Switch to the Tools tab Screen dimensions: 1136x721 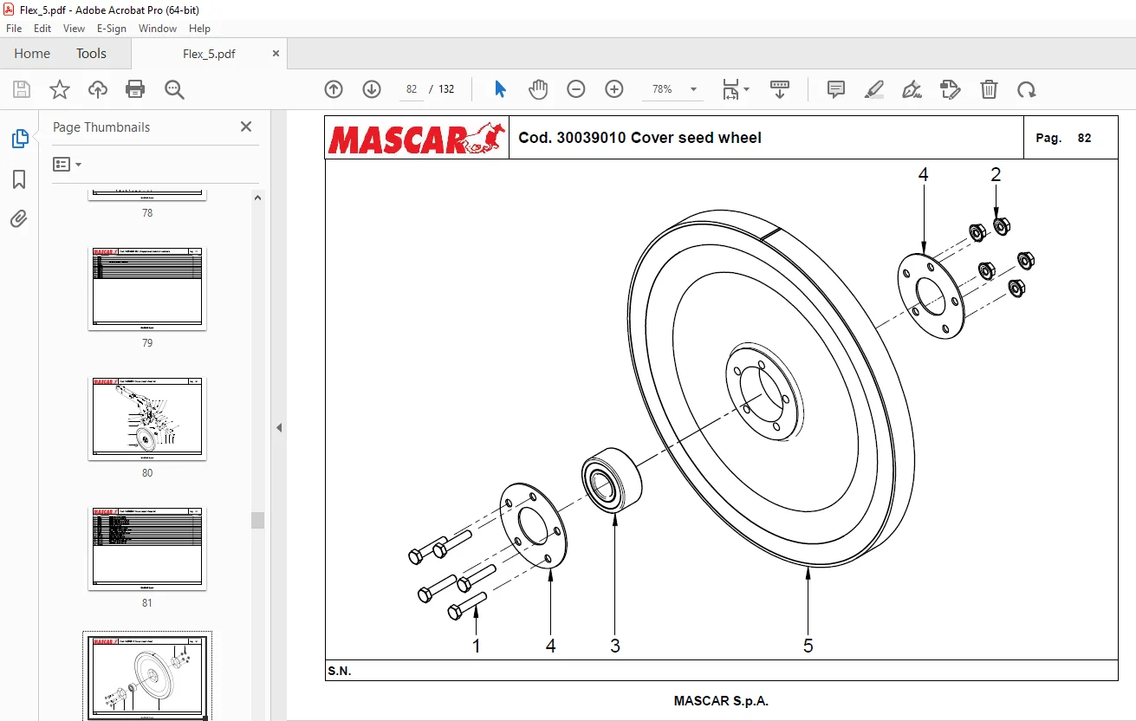pyautogui.click(x=91, y=53)
